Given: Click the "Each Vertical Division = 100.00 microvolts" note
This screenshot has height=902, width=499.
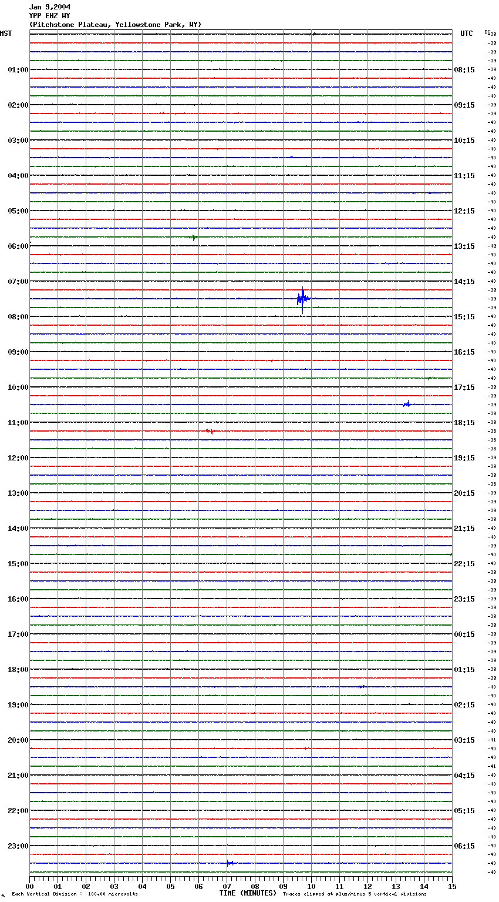Looking at the screenshot, I should click(75, 894).
